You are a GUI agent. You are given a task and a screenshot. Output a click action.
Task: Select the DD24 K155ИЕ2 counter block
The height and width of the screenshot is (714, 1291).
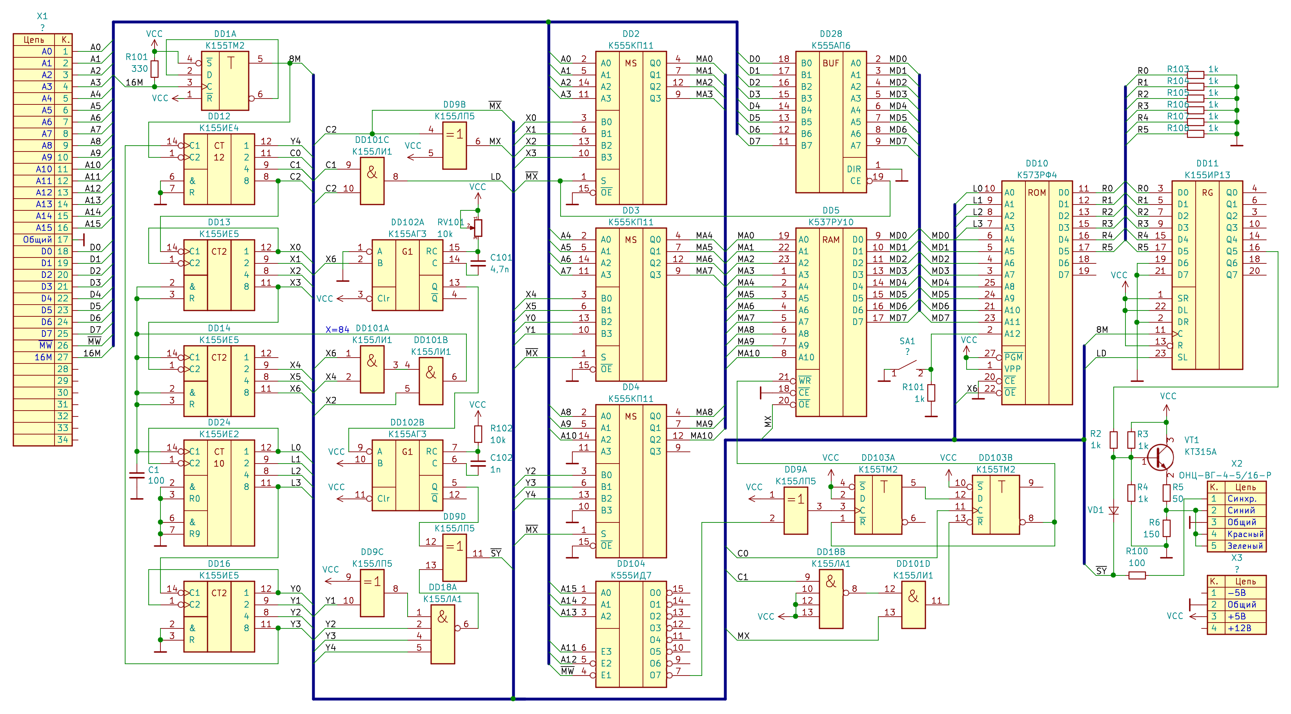219,493
